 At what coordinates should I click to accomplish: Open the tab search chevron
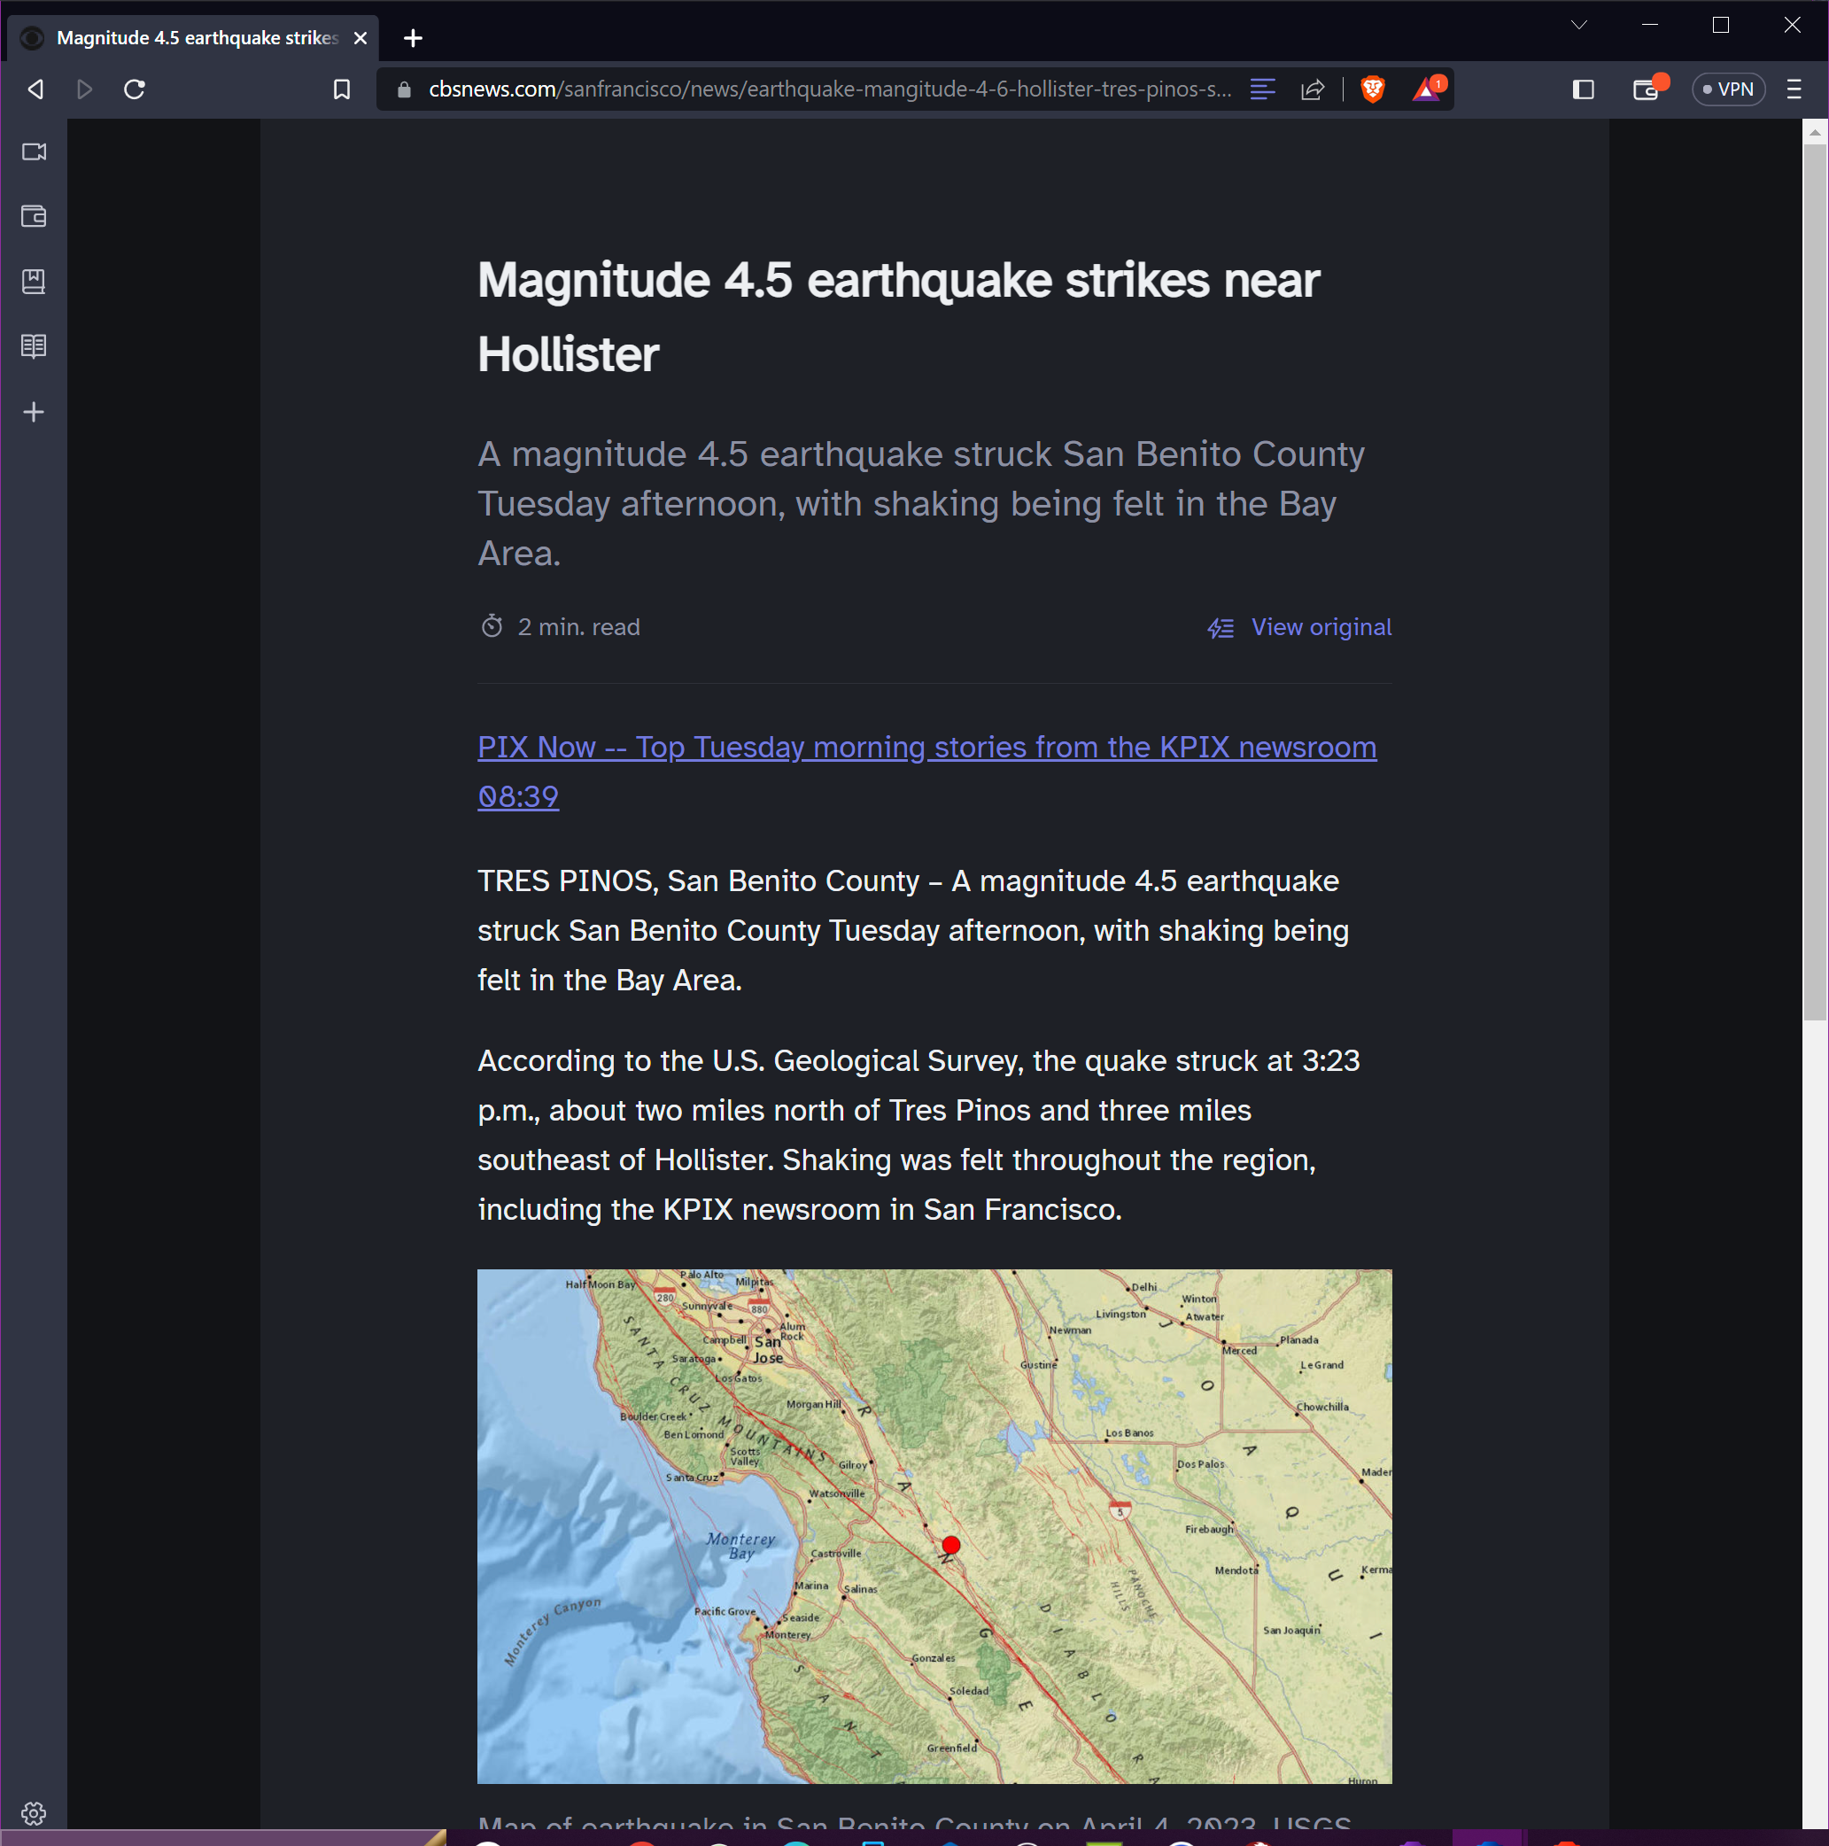1578,25
